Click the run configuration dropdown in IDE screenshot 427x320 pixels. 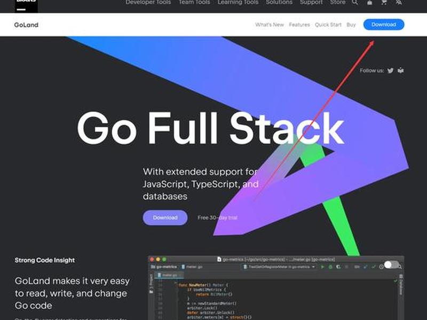[x=279, y=267]
